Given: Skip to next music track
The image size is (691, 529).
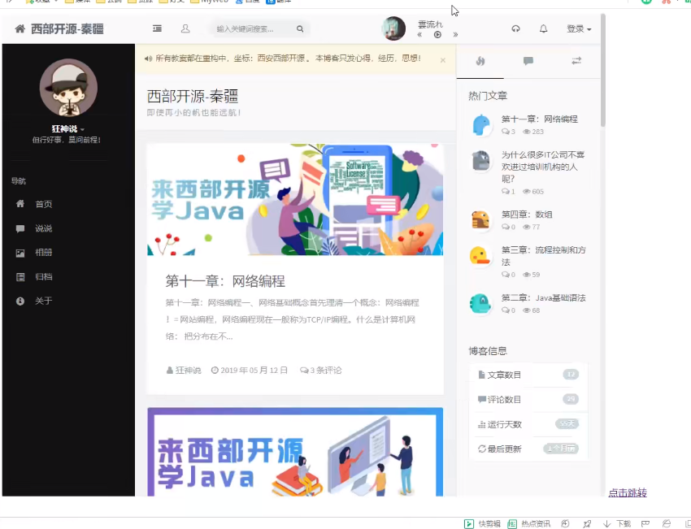Looking at the screenshot, I should 455,35.
